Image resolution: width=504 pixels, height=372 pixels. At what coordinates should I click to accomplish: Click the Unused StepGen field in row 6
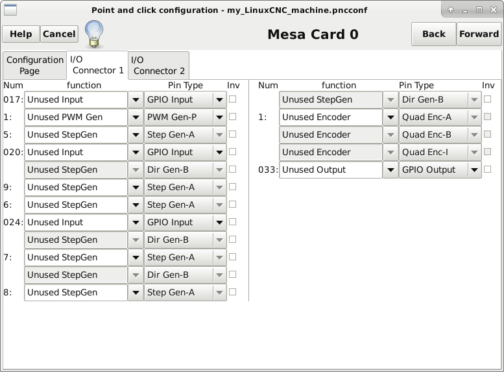(x=76, y=205)
